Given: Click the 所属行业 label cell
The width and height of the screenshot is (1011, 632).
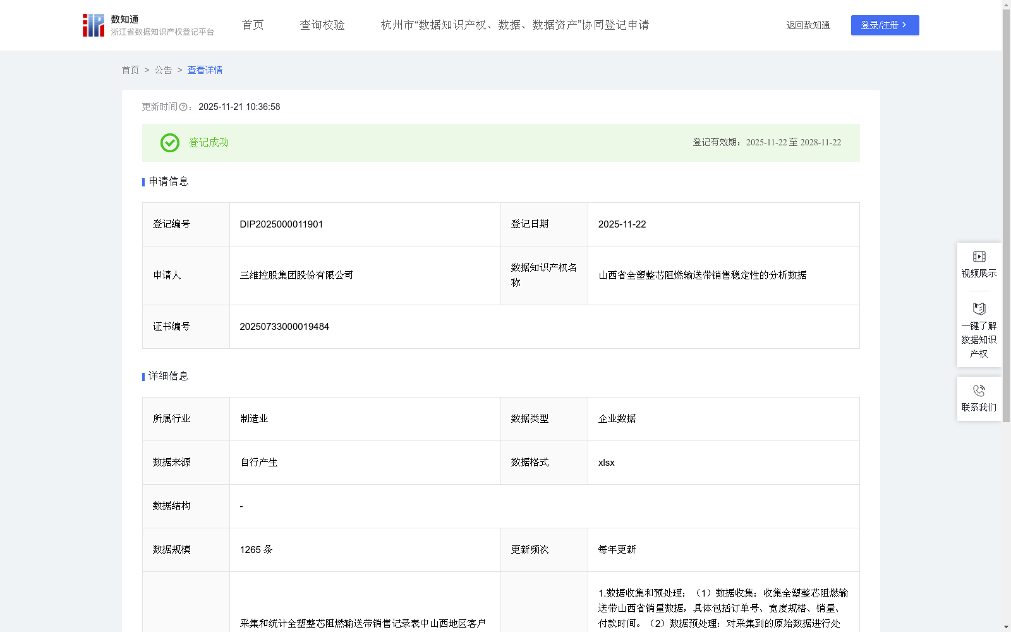Looking at the screenshot, I should (x=186, y=419).
